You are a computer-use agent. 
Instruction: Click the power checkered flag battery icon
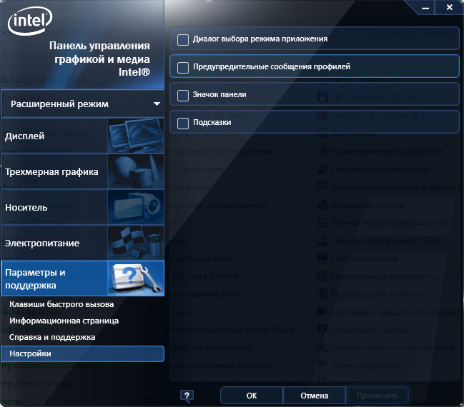[136, 243]
